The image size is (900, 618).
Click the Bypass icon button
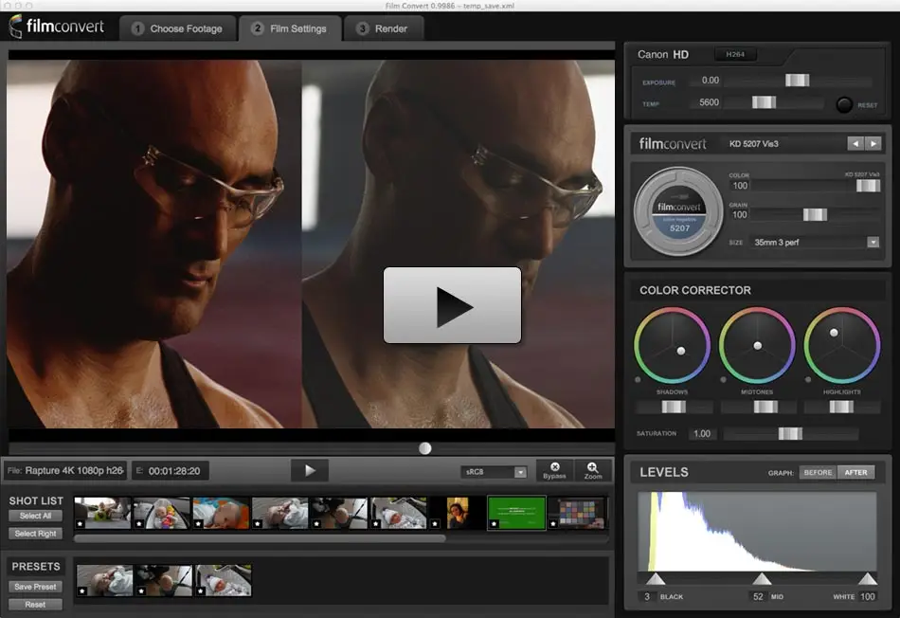click(x=554, y=470)
